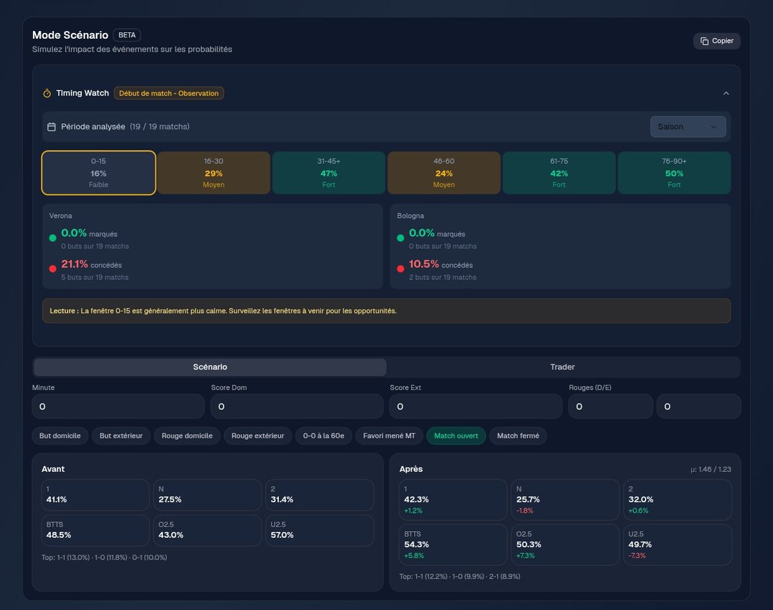Click the red dot beside Bologna concédés
The width and height of the screenshot is (773, 610).
(x=401, y=269)
